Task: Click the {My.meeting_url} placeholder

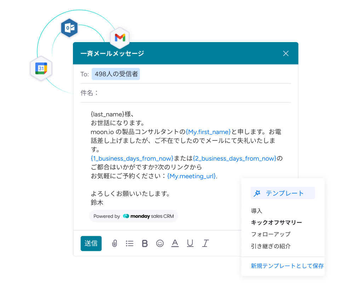Action: point(192,176)
